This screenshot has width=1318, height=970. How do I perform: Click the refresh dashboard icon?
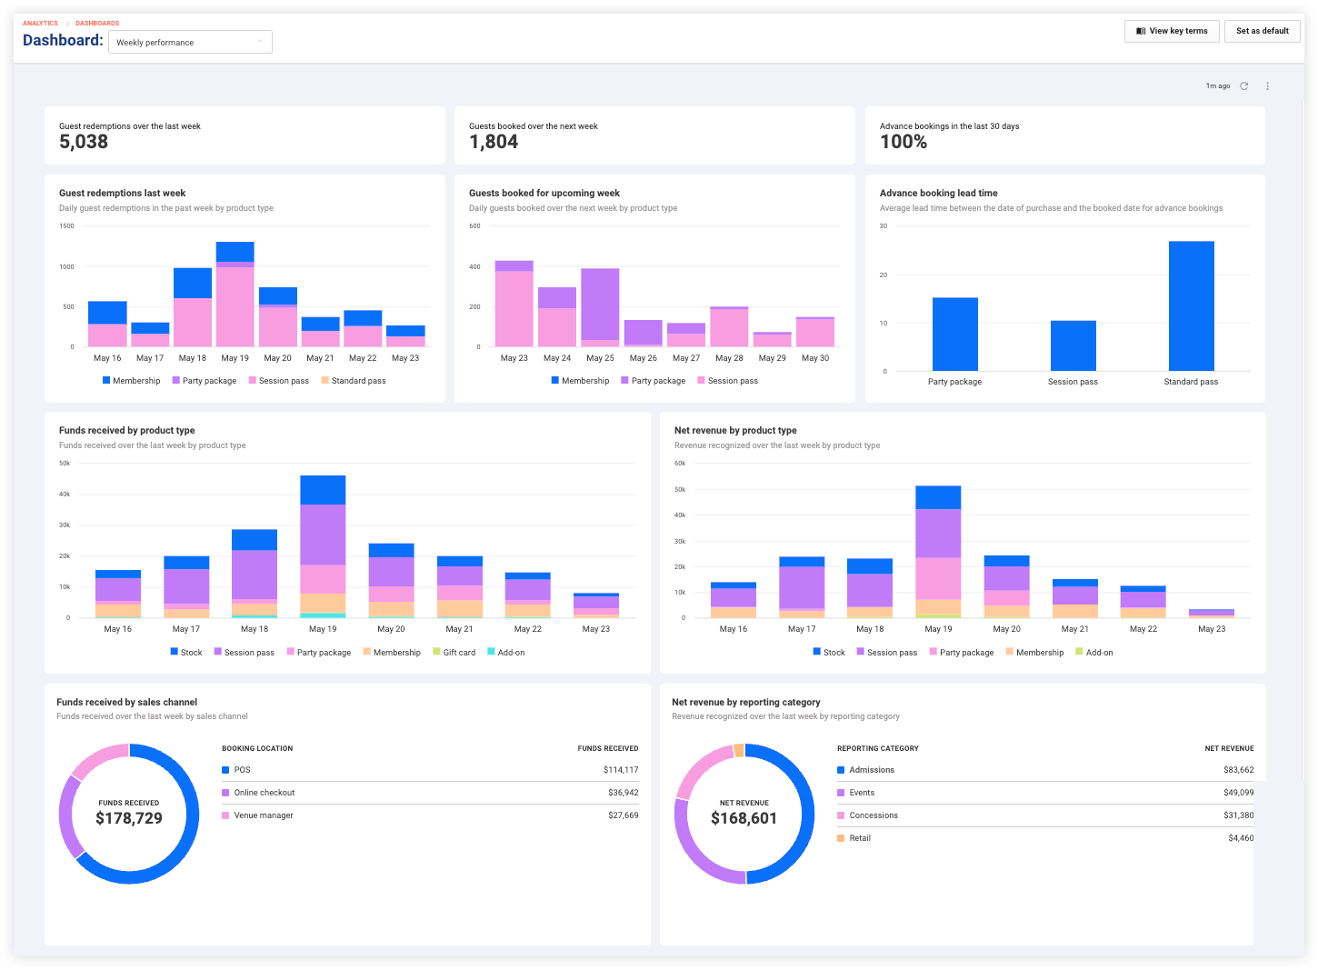[1244, 86]
